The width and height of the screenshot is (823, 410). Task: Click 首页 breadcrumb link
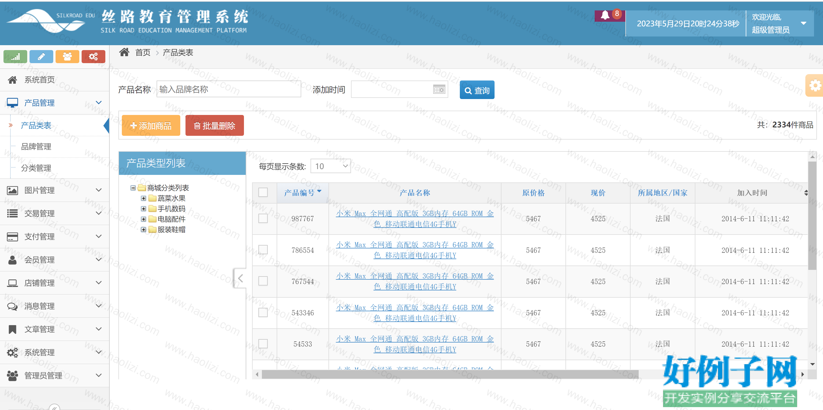pos(142,52)
